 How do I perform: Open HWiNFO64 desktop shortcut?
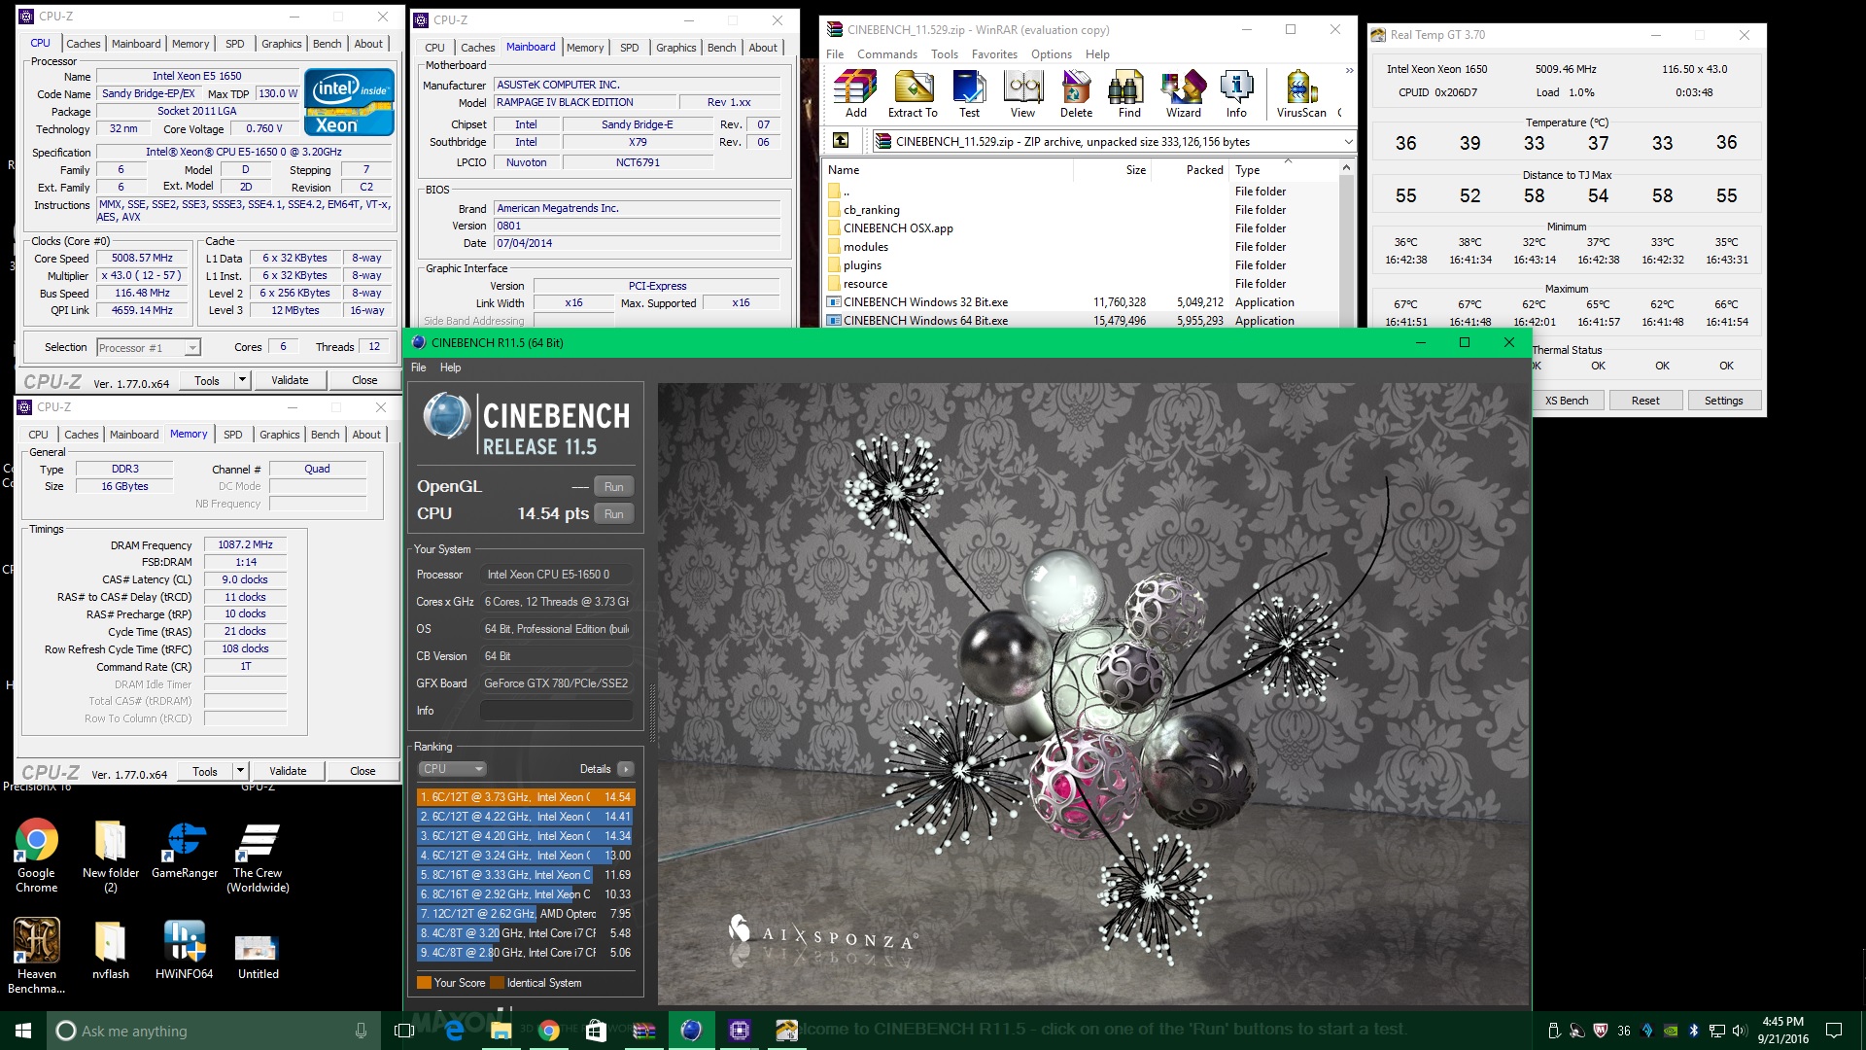tap(184, 949)
